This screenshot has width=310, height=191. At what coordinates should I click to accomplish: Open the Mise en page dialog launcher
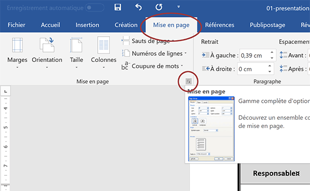tap(189, 81)
